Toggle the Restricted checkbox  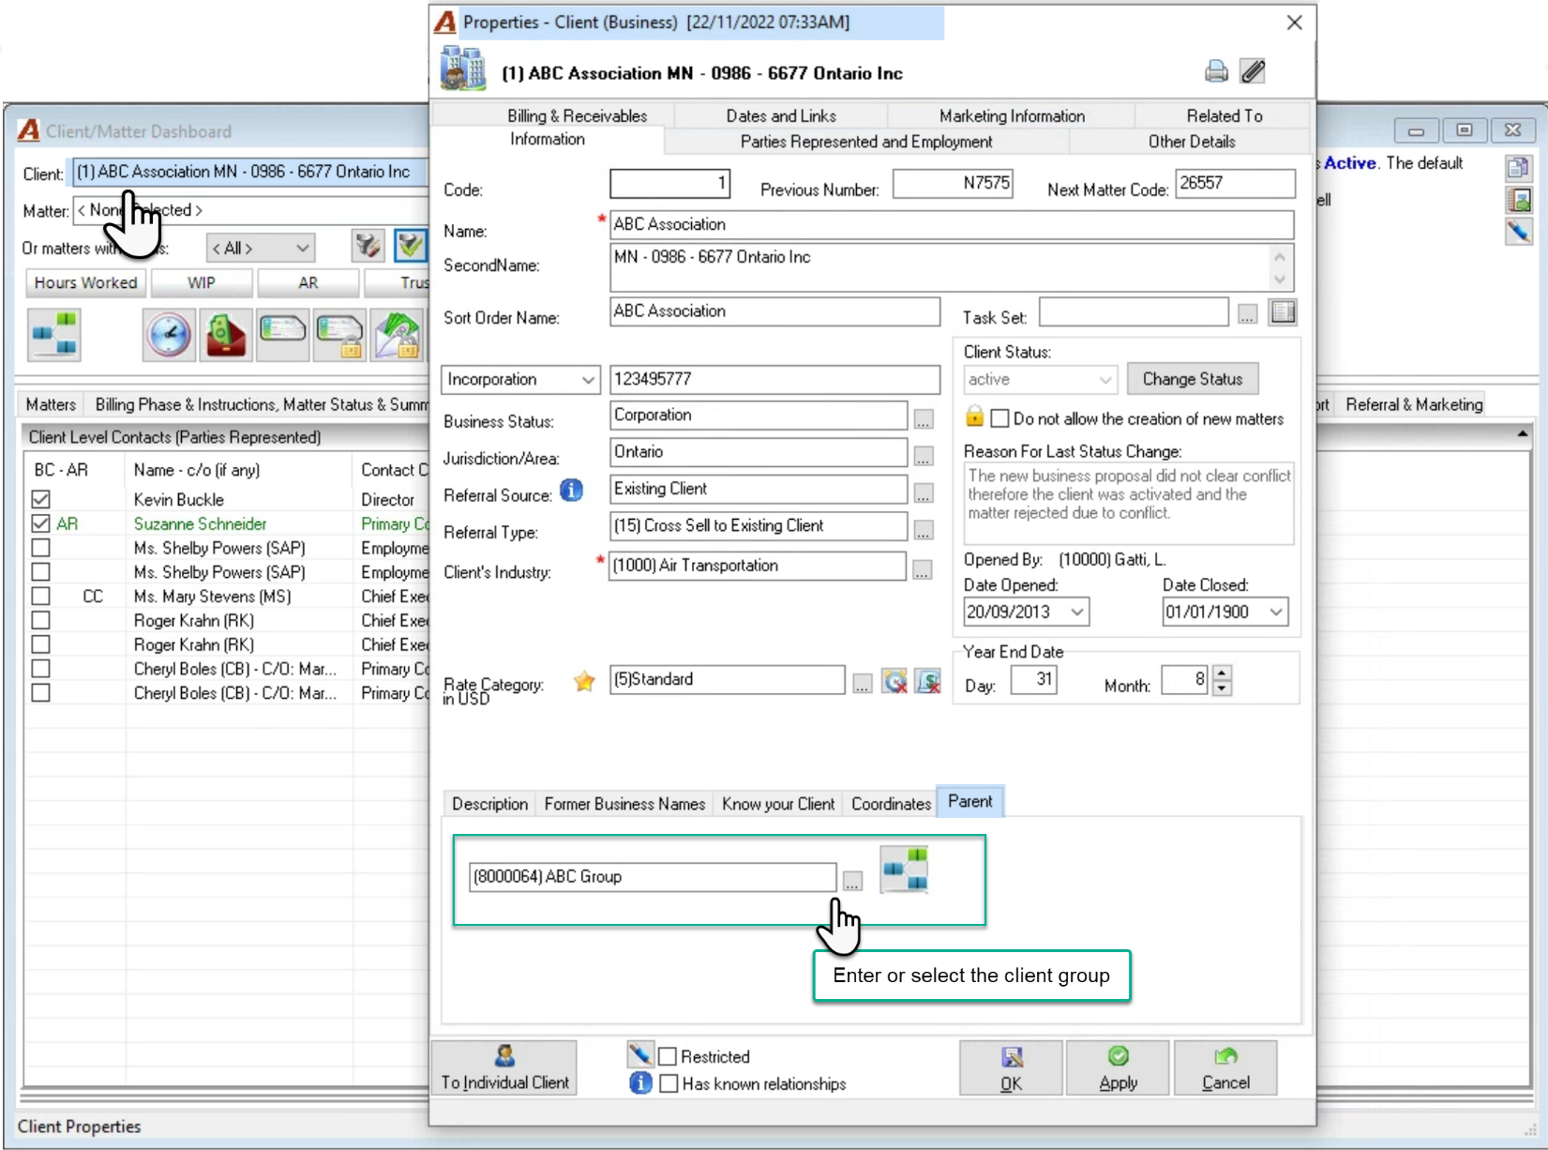(x=668, y=1057)
